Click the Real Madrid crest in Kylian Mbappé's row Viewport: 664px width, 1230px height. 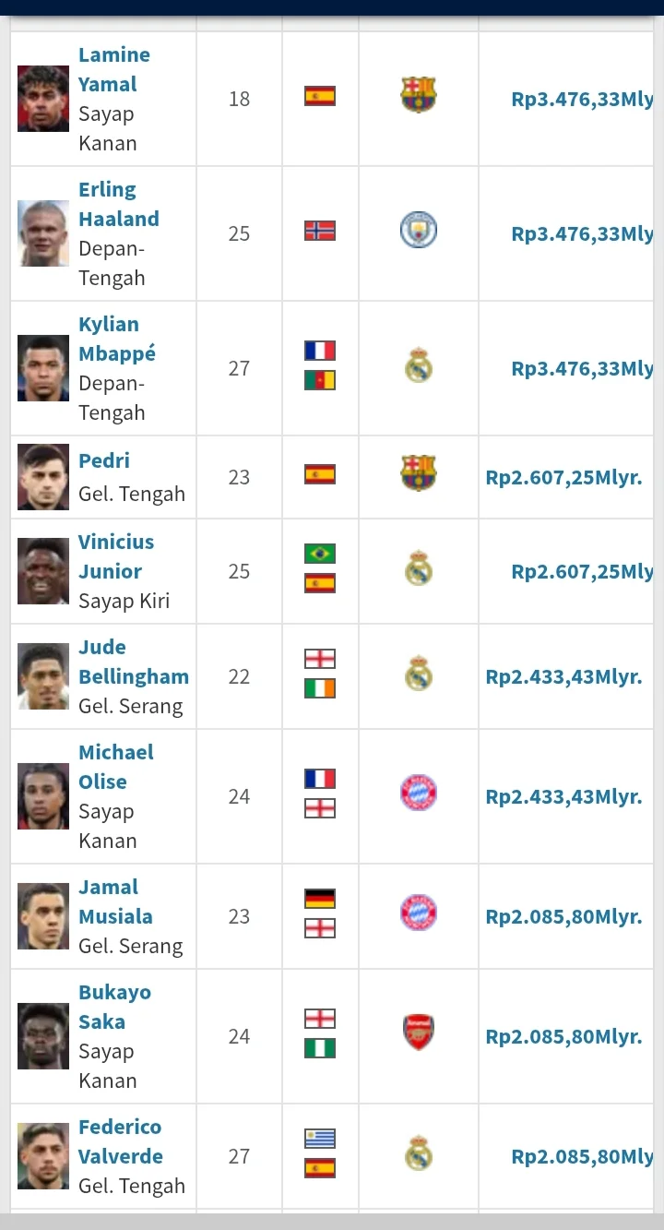(419, 365)
